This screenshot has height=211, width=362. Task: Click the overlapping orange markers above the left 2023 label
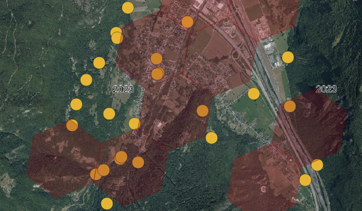tap(158, 74)
